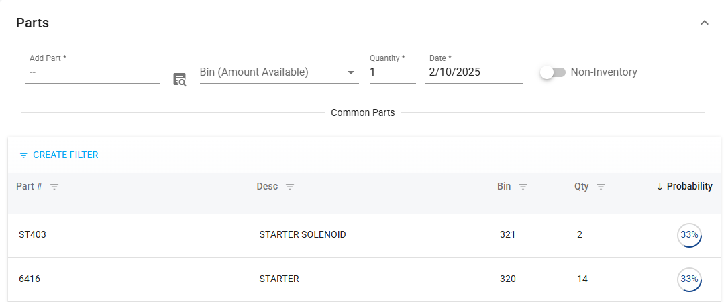724x302 pixels.
Task: Click the 33% probability circle for 6416
Action: coord(689,279)
